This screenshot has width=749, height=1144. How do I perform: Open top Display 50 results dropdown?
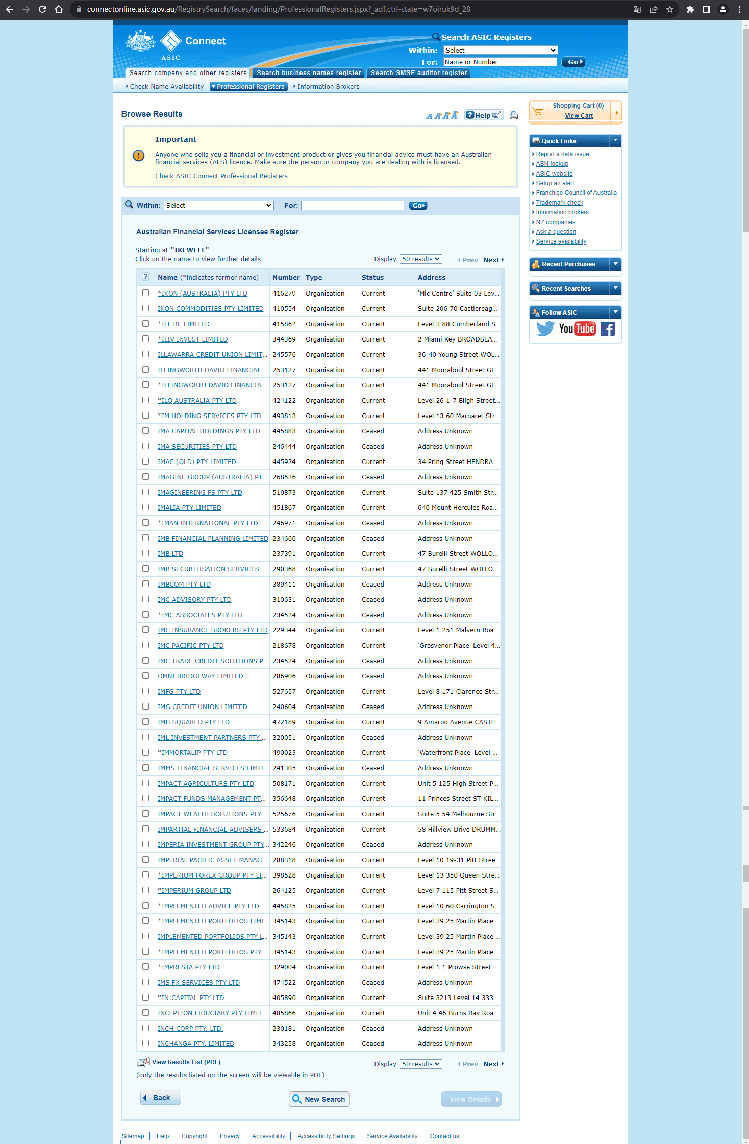coord(420,259)
